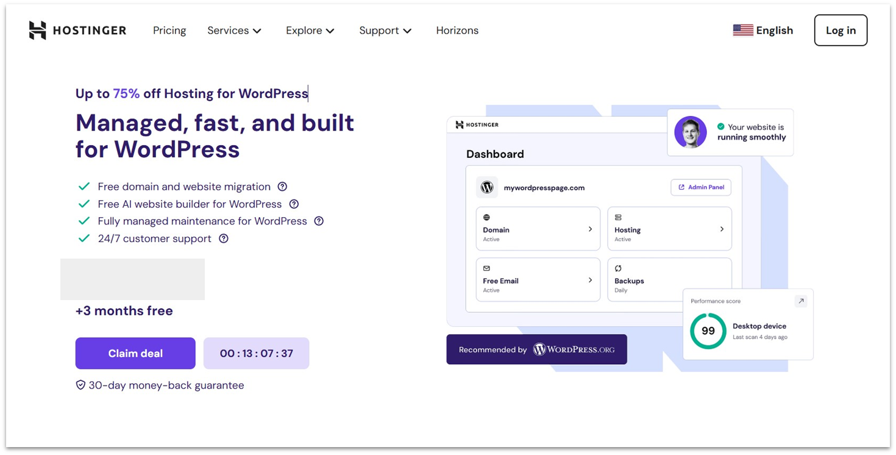
Task: Click the checkmark before Free domain line
Action: (x=84, y=187)
